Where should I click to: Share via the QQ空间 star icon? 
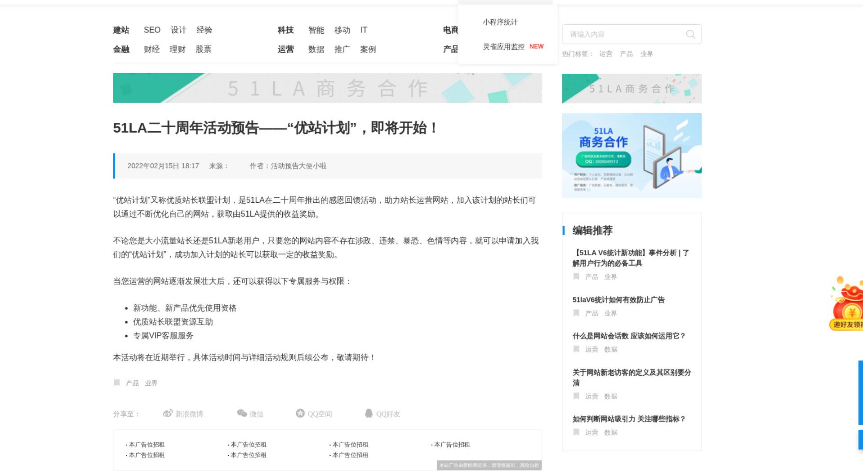[x=300, y=413]
